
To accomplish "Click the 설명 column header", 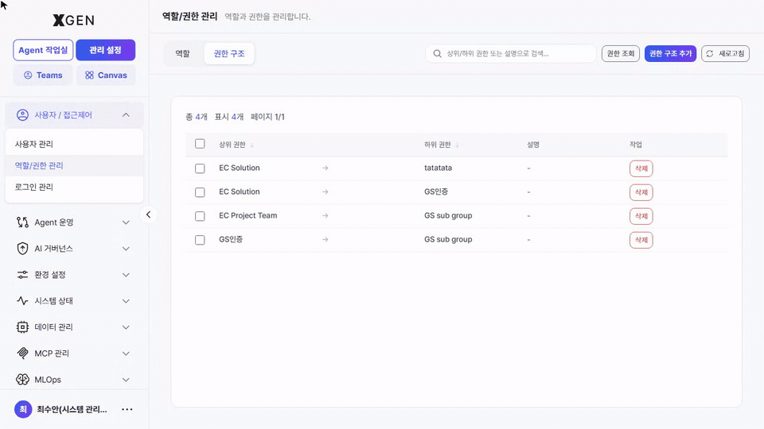I will pos(533,145).
